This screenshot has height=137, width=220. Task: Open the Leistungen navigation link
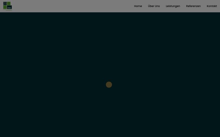(173, 6)
